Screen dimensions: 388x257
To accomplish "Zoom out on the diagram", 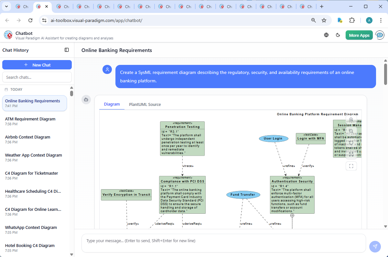I will pos(351,131).
